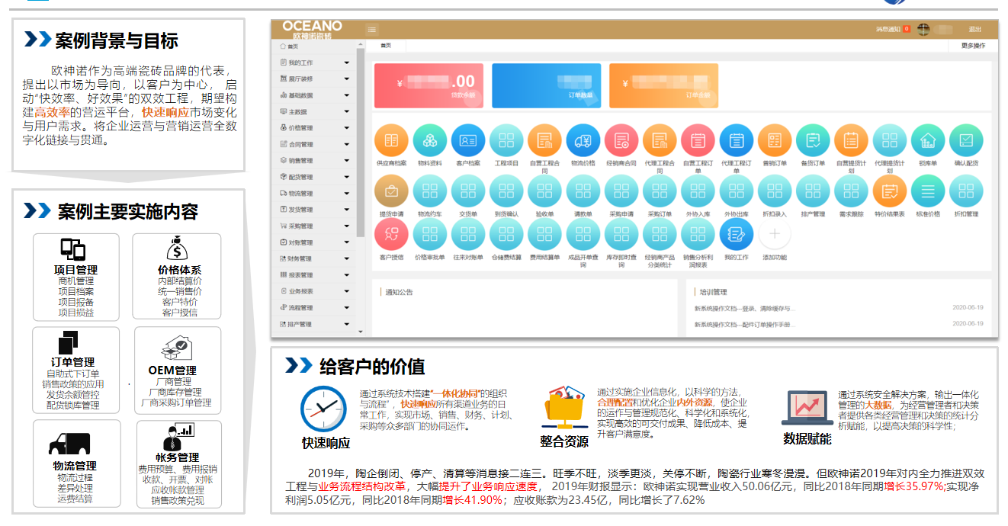1008x526 pixels.
Task: Open the 我的工作 notebook icon
Action: [x=737, y=235]
